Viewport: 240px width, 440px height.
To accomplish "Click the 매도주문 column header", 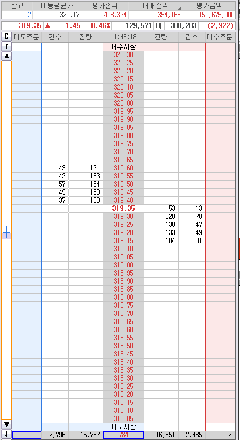I will point(27,37).
